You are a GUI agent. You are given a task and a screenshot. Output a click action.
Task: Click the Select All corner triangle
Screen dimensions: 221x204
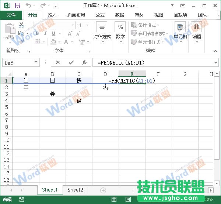10,74
